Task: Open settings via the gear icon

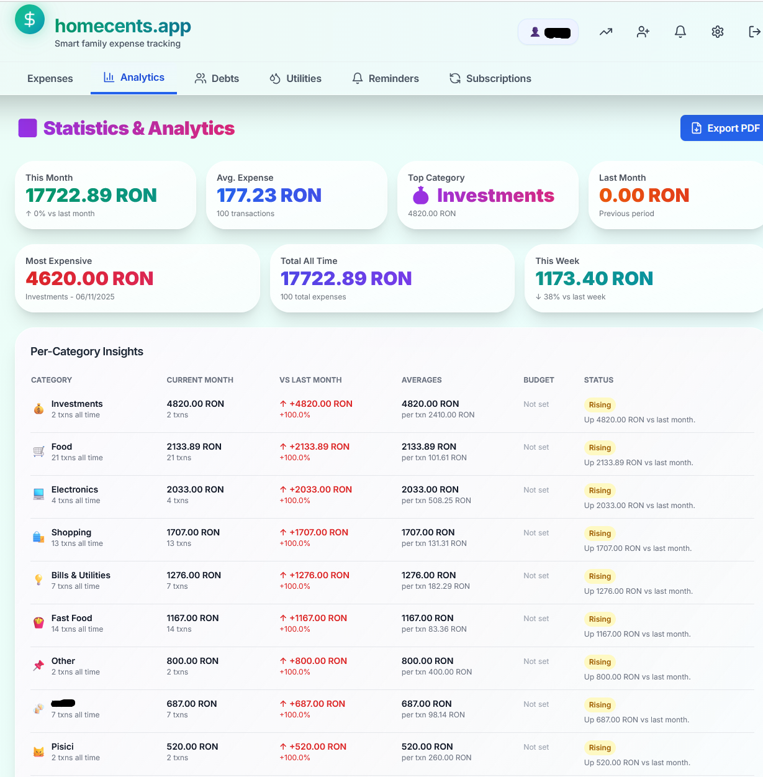Action: [x=718, y=31]
